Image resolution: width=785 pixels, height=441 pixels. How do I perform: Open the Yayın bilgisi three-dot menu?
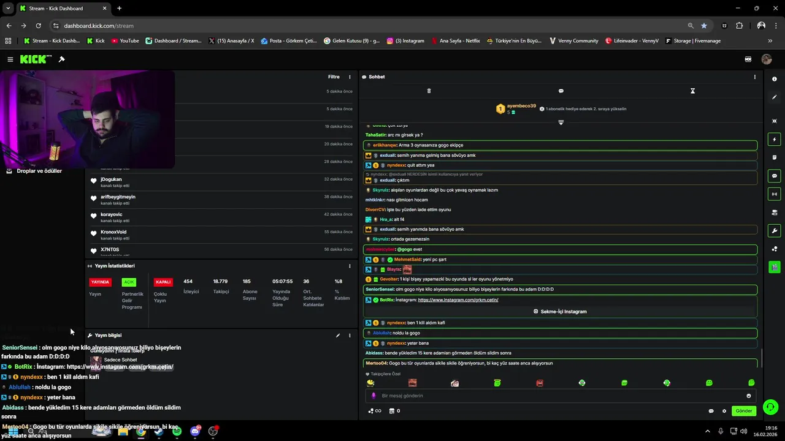pyautogui.click(x=350, y=335)
